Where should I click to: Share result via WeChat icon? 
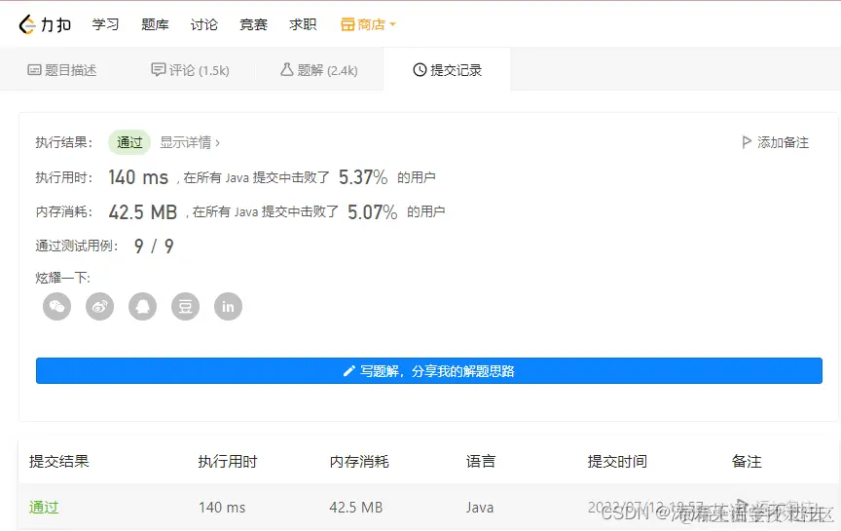56,307
